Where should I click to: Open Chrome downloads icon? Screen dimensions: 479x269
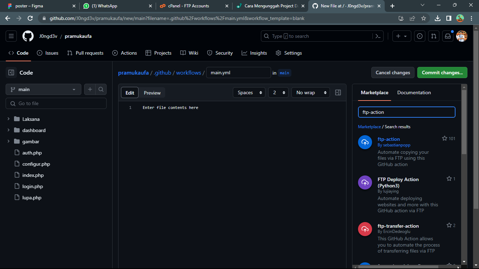[438, 18]
